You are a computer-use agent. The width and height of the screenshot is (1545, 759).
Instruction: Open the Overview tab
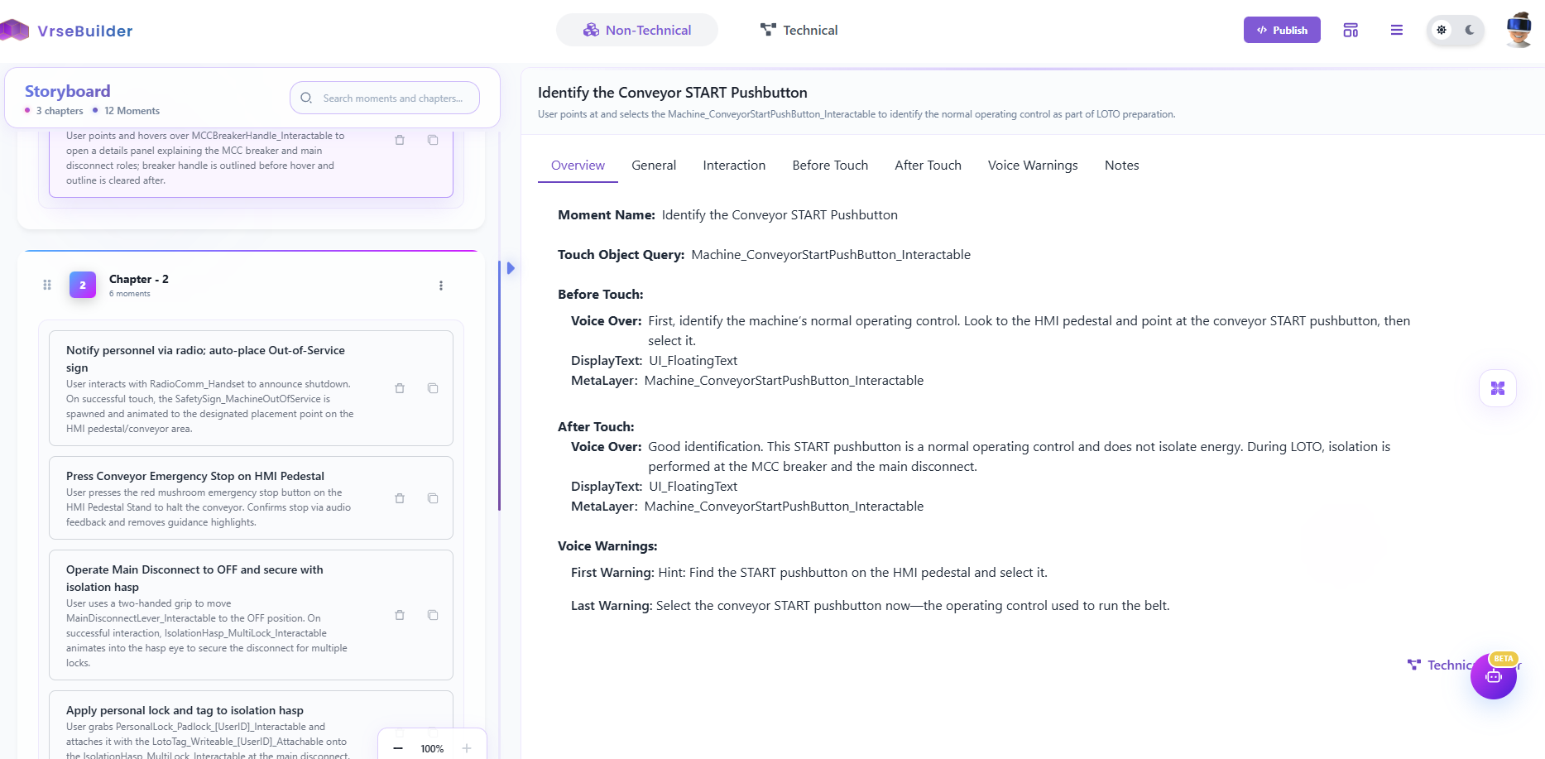pyautogui.click(x=578, y=166)
